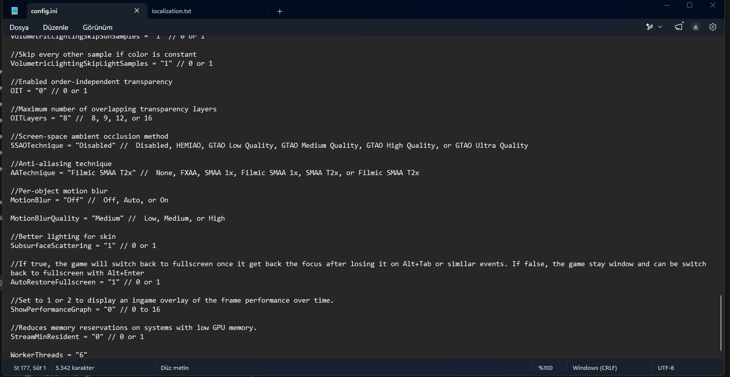
Task: Minimize the Notepad window
Action: (x=667, y=5)
